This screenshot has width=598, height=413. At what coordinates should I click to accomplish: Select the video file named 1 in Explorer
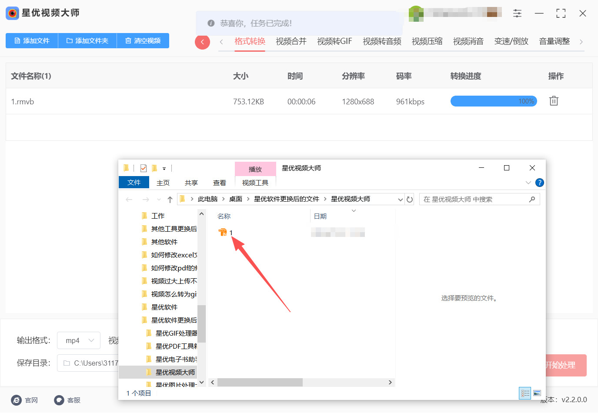pos(226,233)
